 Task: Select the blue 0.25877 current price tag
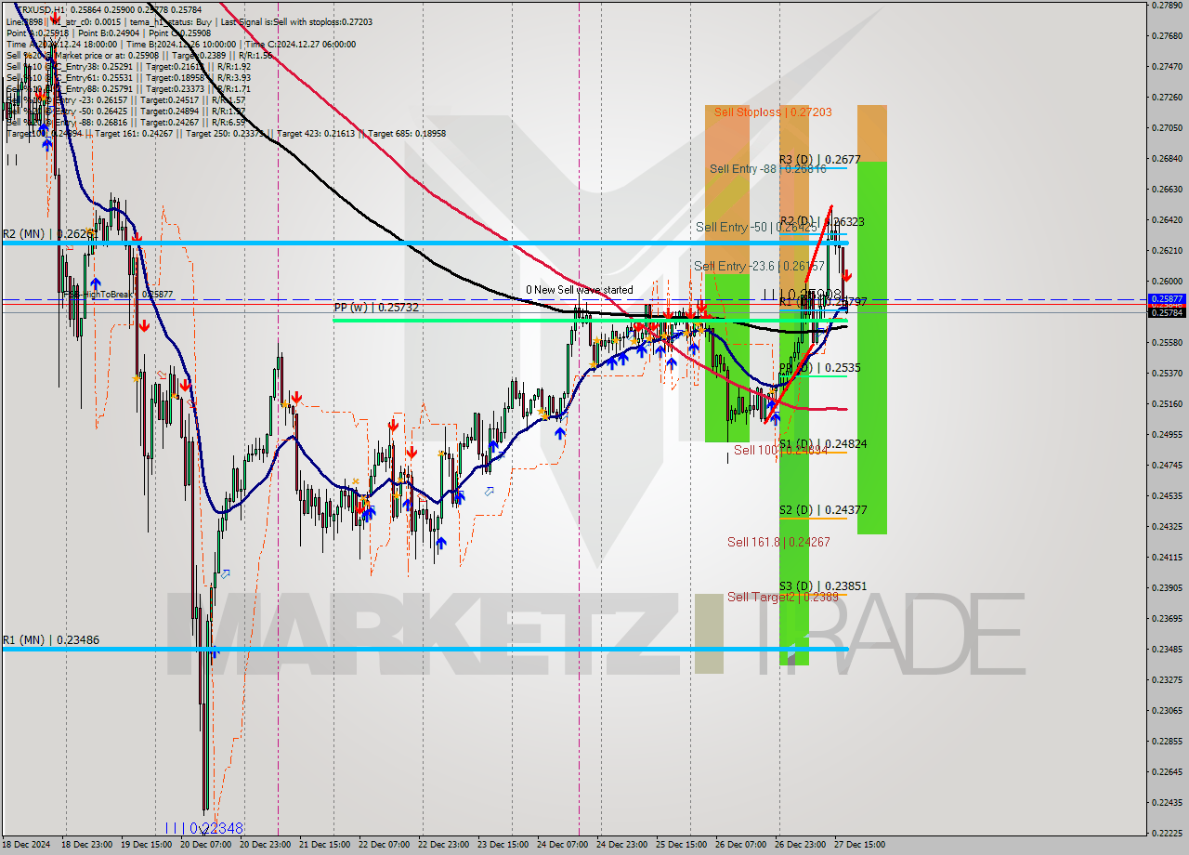(x=1168, y=299)
